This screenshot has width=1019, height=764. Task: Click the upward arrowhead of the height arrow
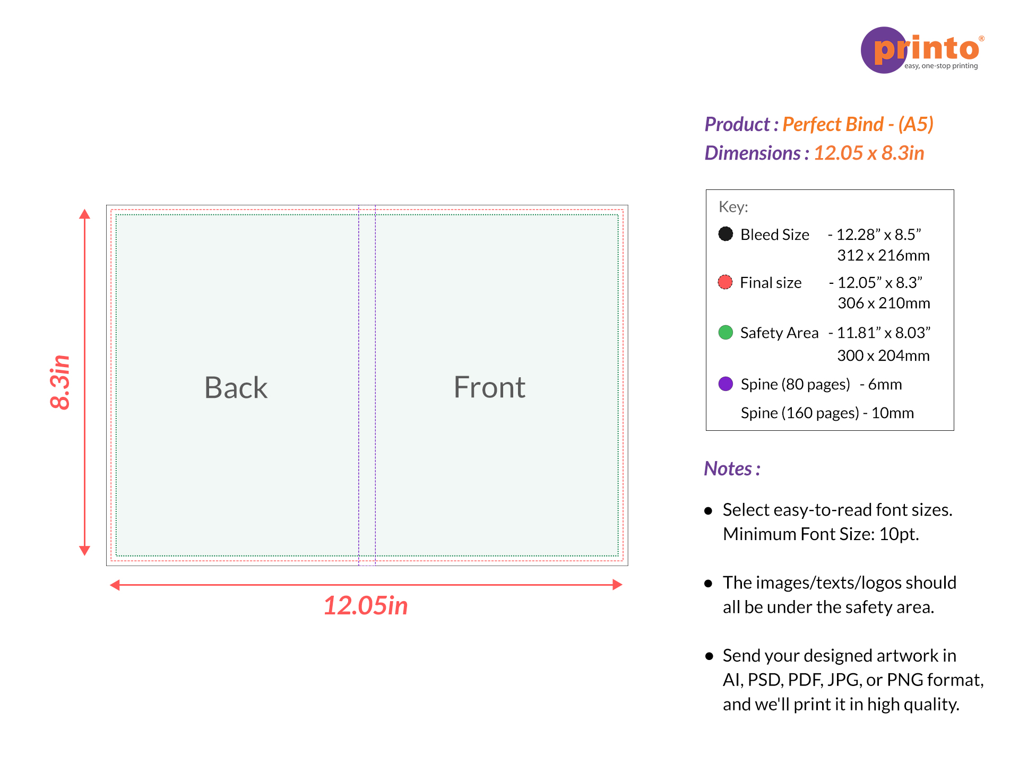[84, 214]
